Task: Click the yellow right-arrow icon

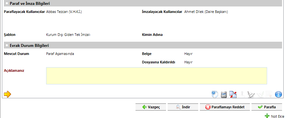Action: 7,94
